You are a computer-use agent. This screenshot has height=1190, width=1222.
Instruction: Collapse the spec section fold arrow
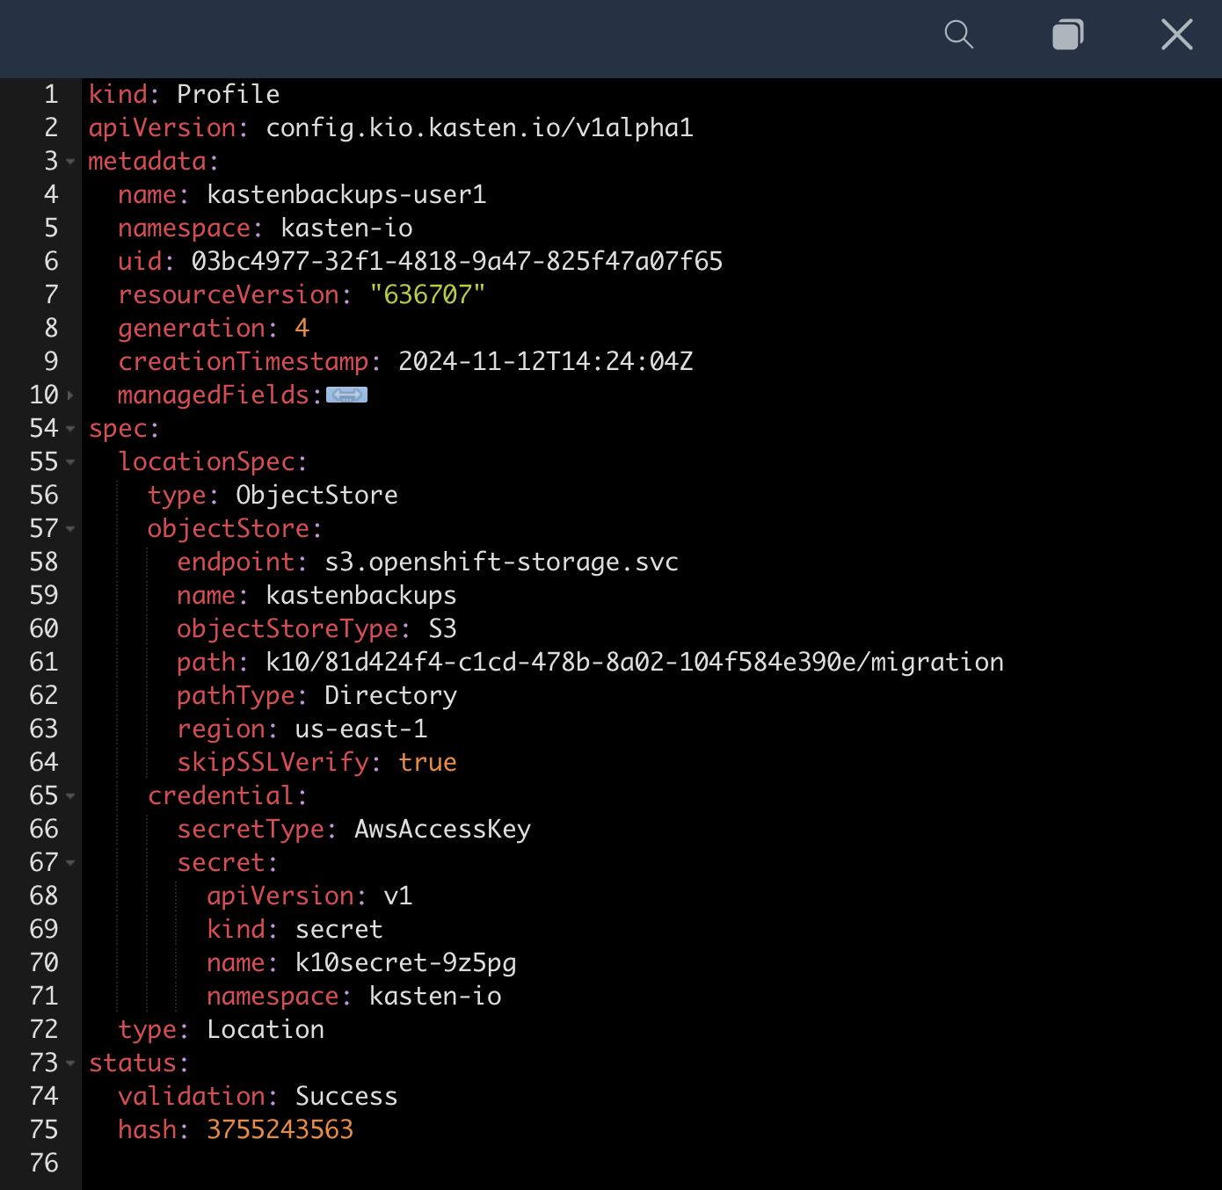point(70,429)
